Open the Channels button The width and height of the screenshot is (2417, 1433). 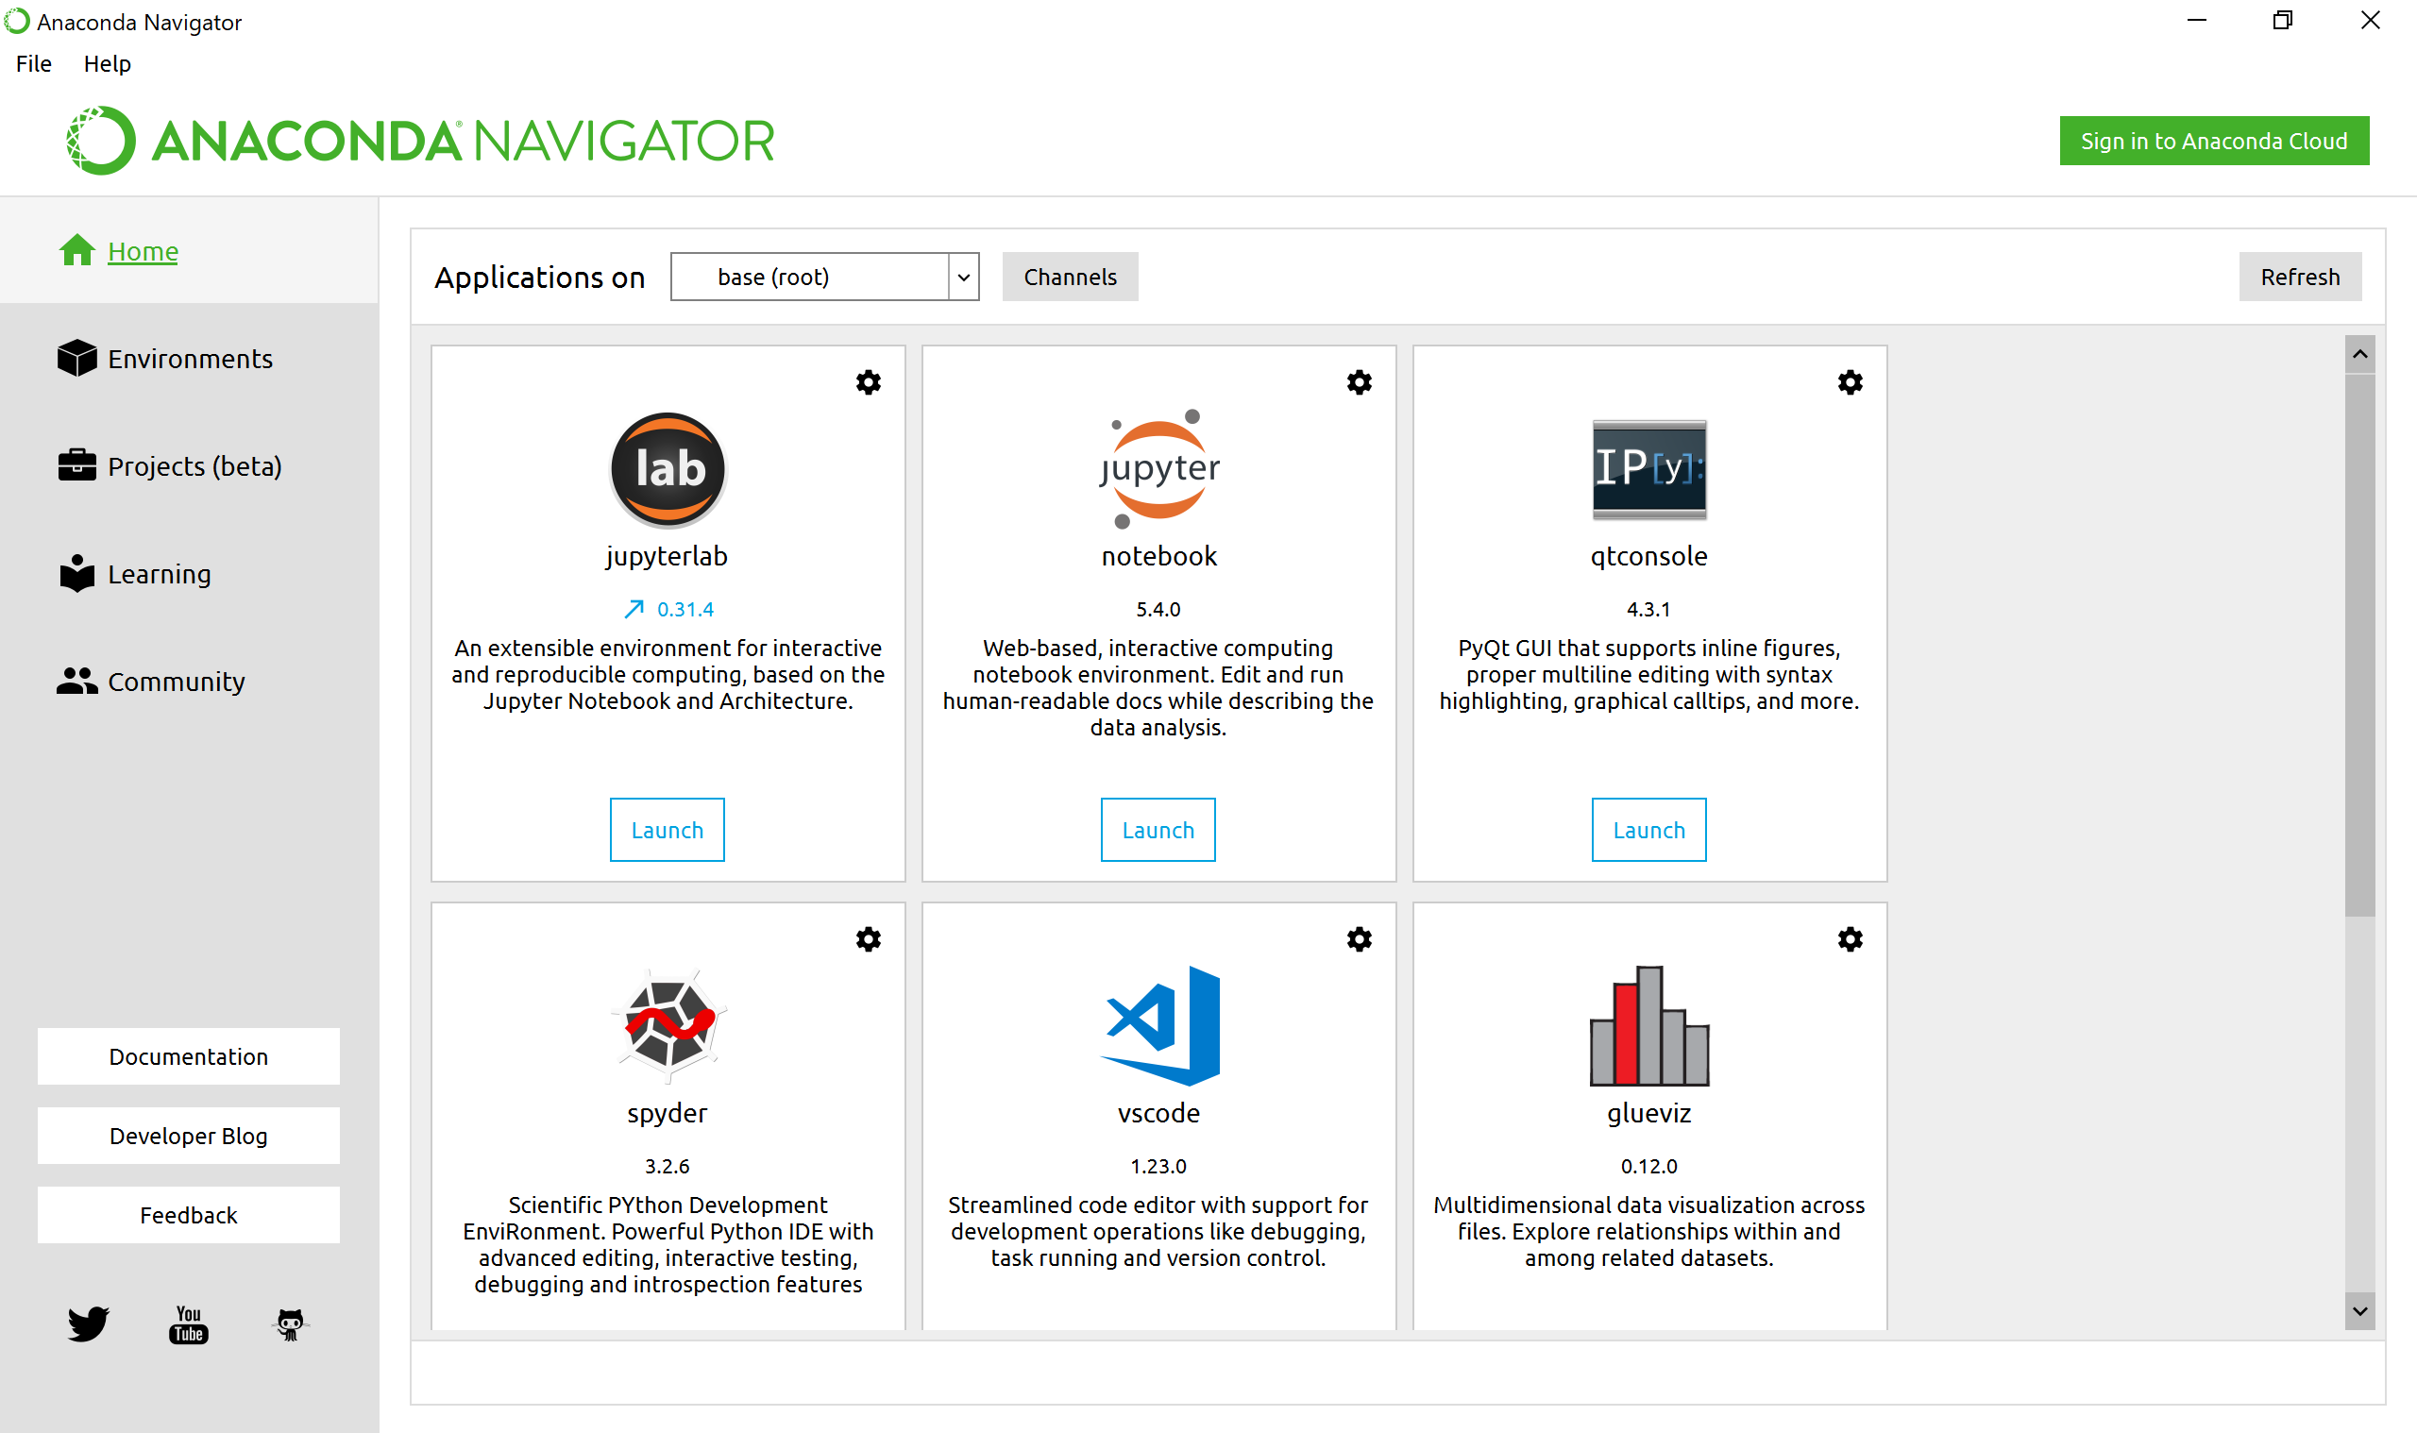(x=1069, y=278)
